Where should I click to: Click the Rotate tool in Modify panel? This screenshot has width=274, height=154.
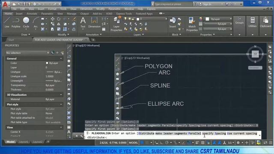click(x=59, y=19)
